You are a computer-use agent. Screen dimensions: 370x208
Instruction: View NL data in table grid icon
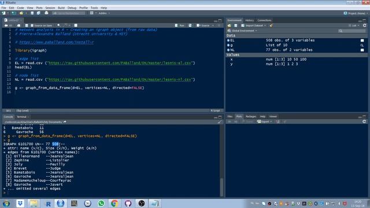362,50
